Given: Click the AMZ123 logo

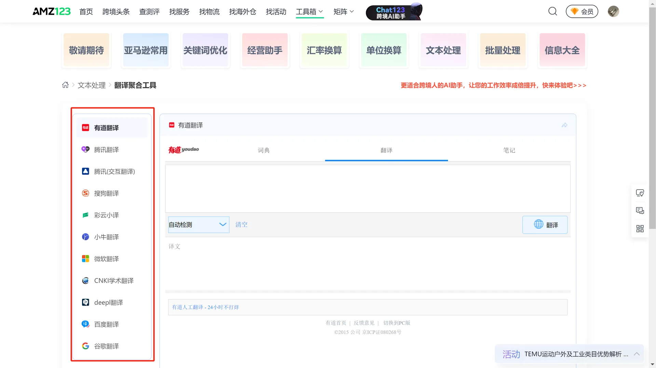Looking at the screenshot, I should (52, 11).
